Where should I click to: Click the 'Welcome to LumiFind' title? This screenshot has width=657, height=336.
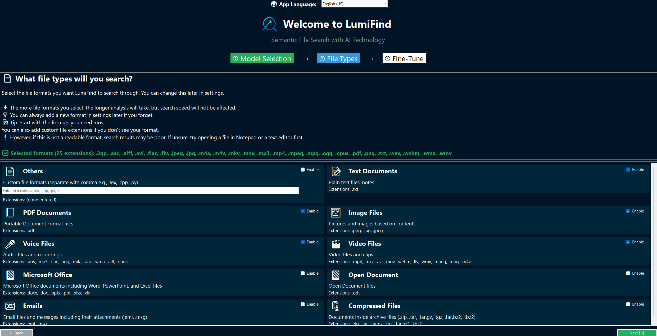[x=337, y=24]
